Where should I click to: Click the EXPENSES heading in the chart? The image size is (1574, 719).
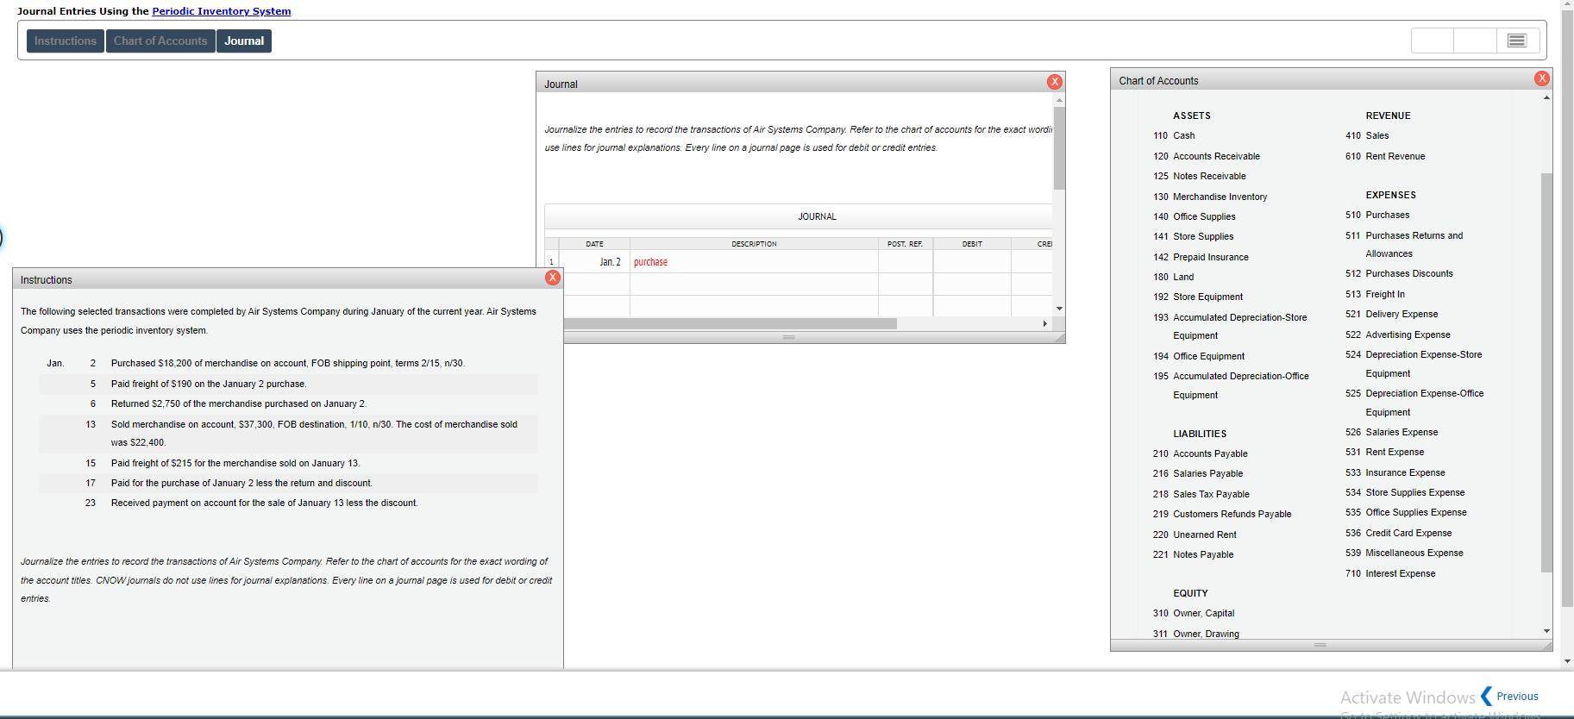pyautogui.click(x=1391, y=195)
